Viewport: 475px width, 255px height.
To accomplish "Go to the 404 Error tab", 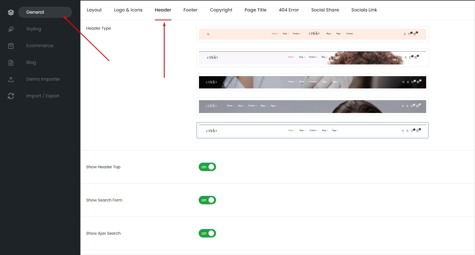I will coord(289,10).
